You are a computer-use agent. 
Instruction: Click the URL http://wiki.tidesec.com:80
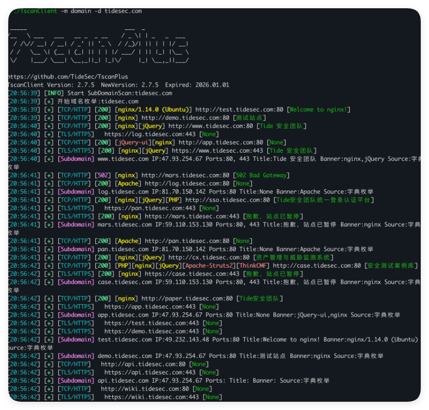point(145,389)
